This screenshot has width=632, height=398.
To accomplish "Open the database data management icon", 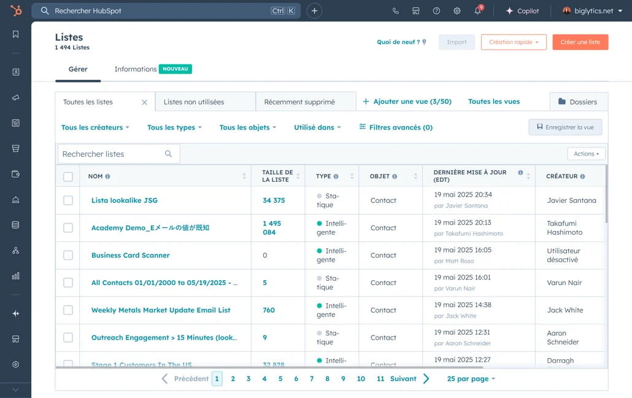I will pos(16,225).
